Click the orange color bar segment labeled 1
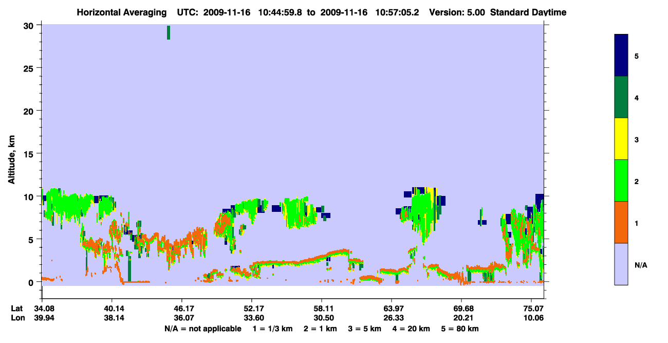668x343 pixels. click(x=621, y=222)
